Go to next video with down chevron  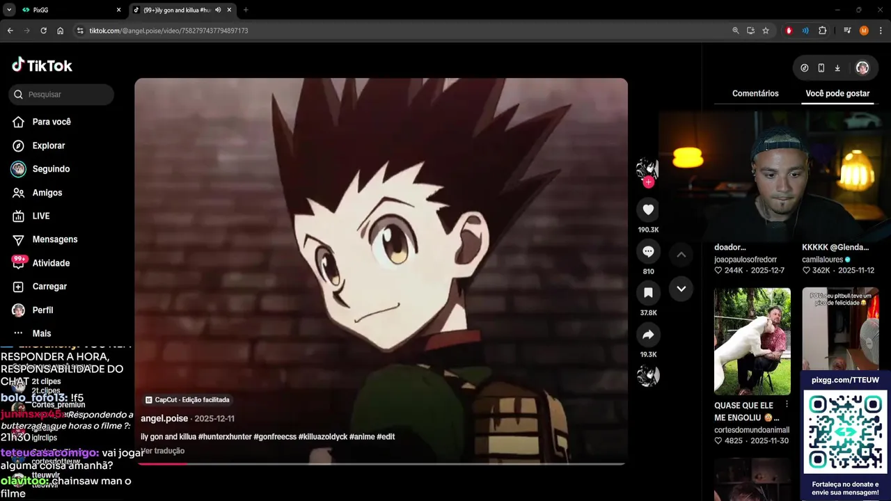pos(681,289)
